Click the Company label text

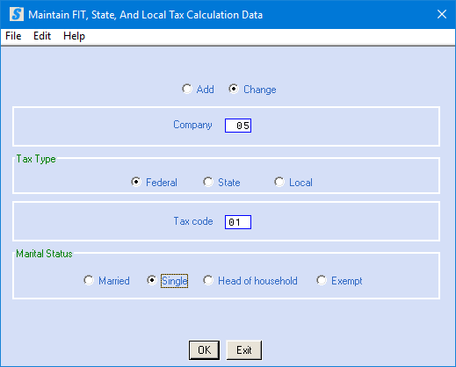pos(192,125)
